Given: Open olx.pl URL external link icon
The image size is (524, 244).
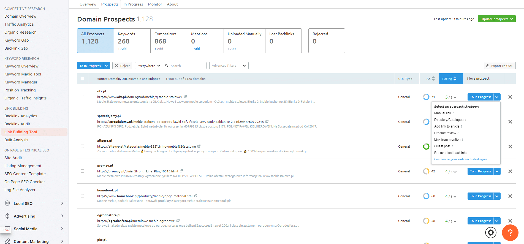Looking at the screenshot, I should coord(186,97).
